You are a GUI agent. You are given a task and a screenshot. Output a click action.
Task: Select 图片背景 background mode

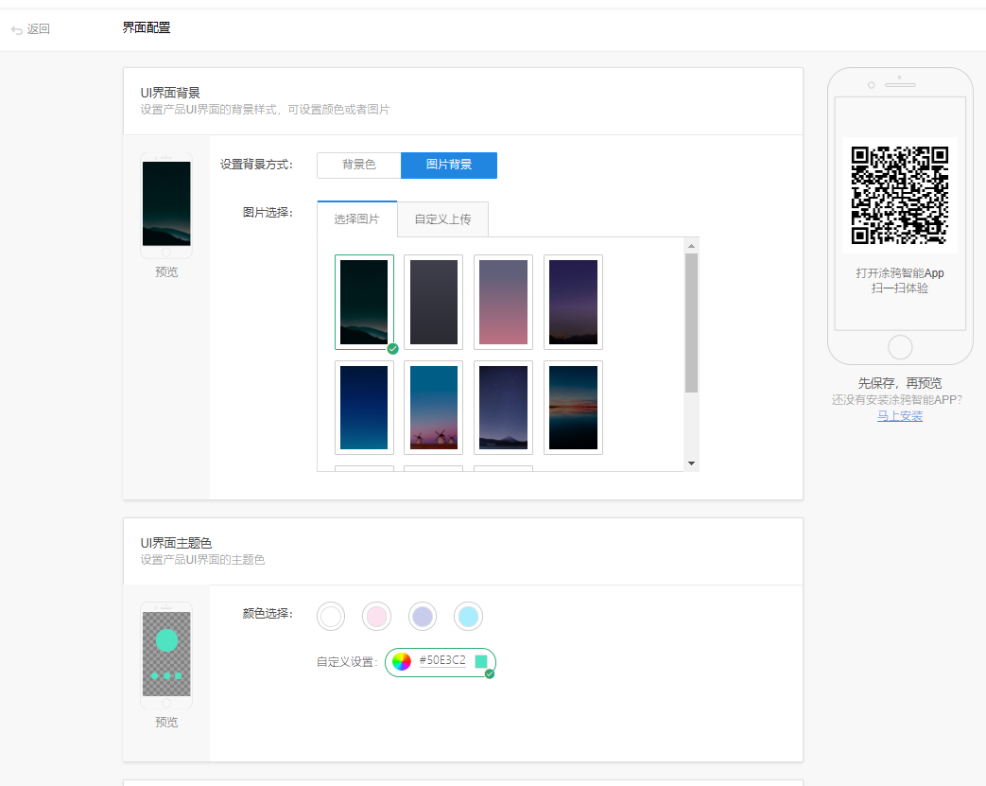[448, 165]
